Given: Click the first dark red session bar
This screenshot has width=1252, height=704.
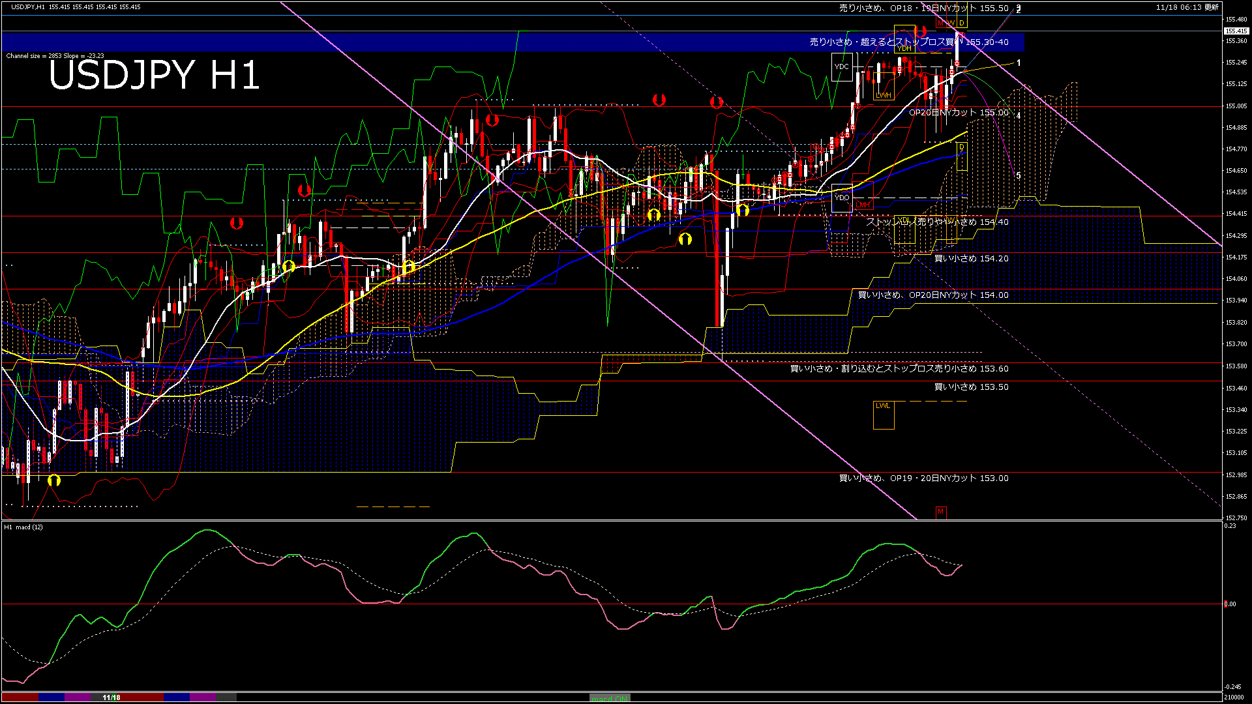Looking at the screenshot, I should click(x=20, y=697).
